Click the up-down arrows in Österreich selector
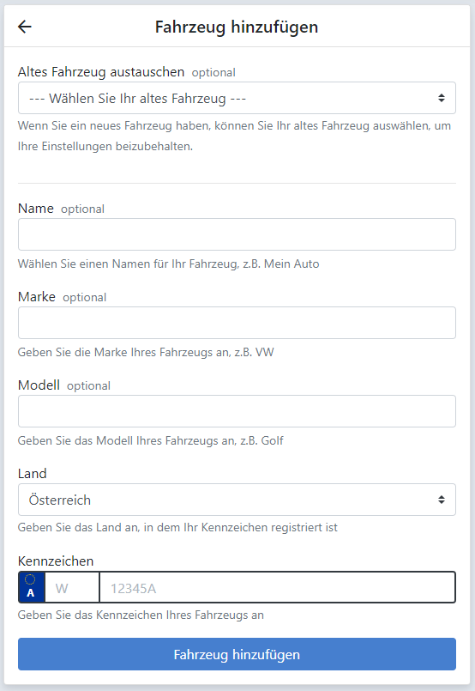This screenshot has width=475, height=691. [x=441, y=500]
